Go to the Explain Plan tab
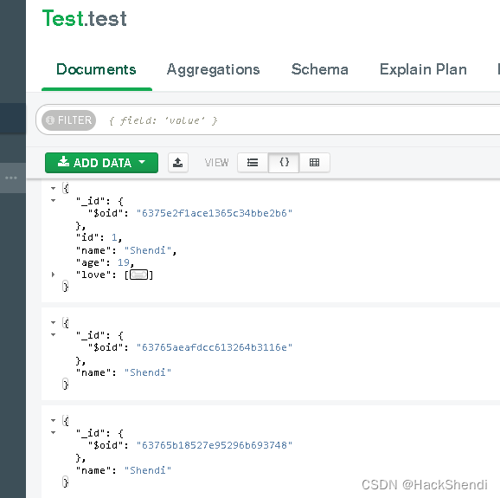 (x=423, y=69)
